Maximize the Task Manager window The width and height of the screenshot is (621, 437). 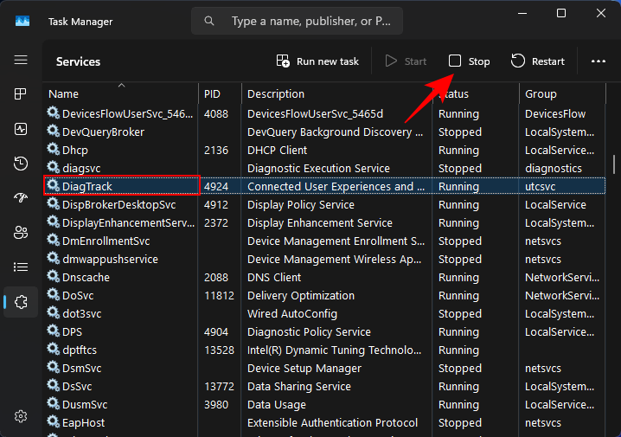(x=561, y=13)
